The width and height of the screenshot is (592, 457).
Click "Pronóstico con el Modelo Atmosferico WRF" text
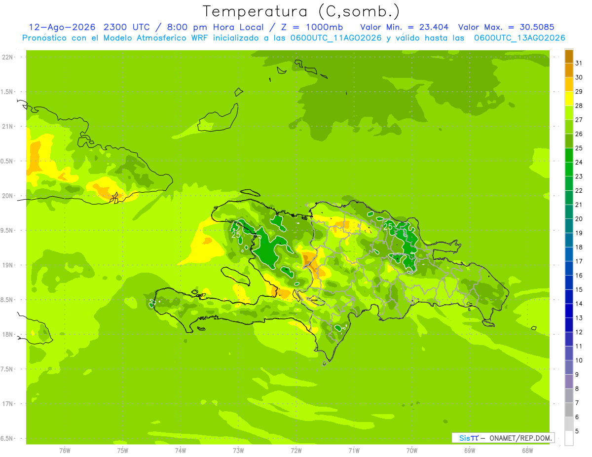click(116, 38)
